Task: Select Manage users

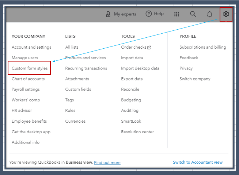Action: (x=25, y=58)
